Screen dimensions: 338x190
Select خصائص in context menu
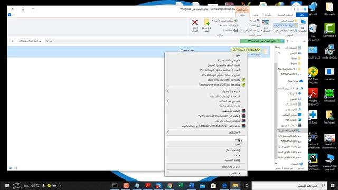click(x=206, y=173)
